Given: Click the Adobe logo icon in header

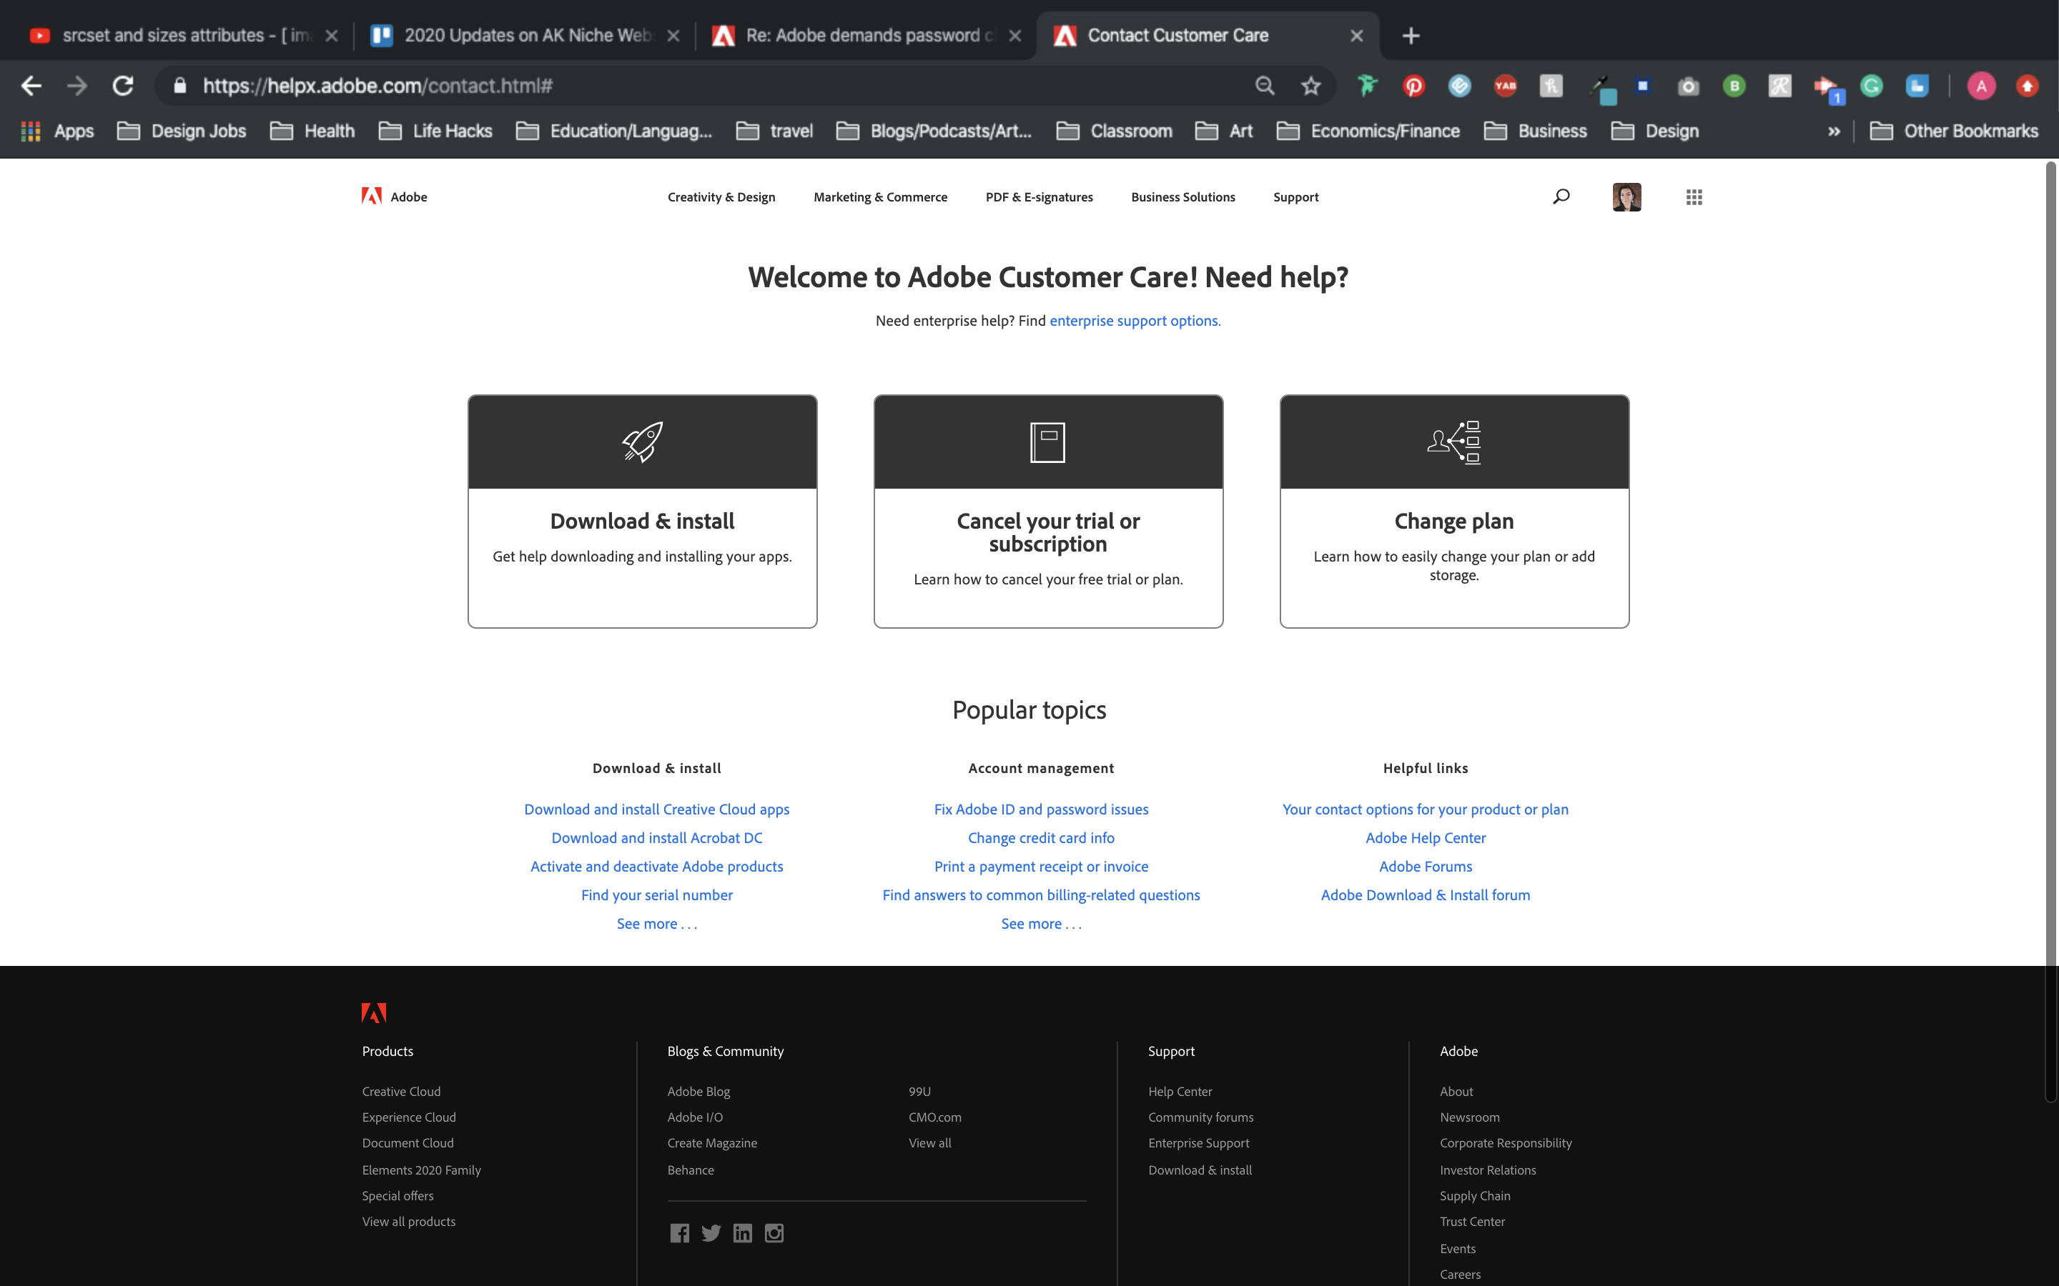Looking at the screenshot, I should pos(366,196).
